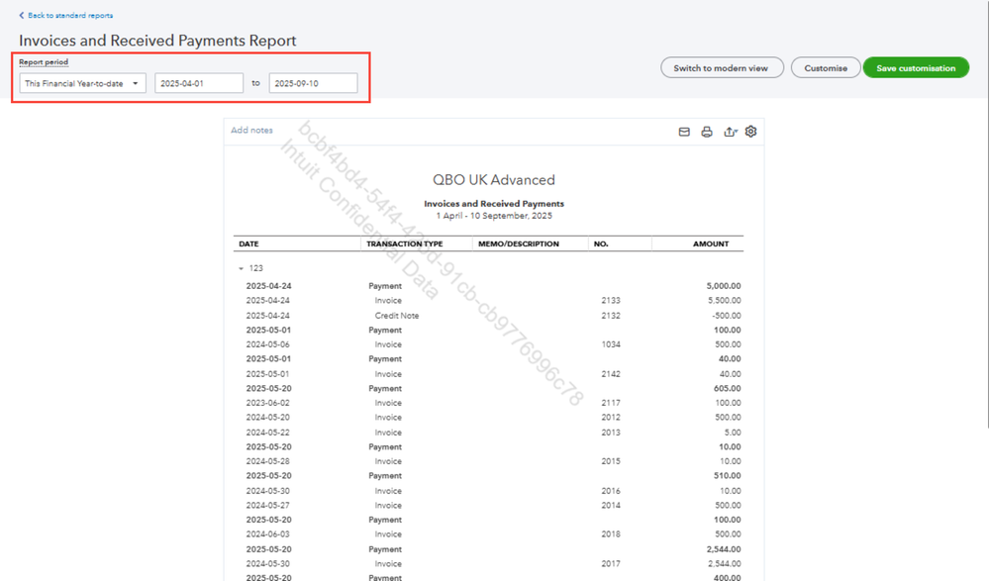Click the start date field 2025-04-01
Viewport: 989px width, 581px height.
pyautogui.click(x=199, y=83)
